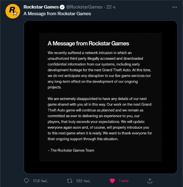Image resolution: width=183 pixels, height=187 pixels.
Task: Click the black border area of the image
Action: 31,97
